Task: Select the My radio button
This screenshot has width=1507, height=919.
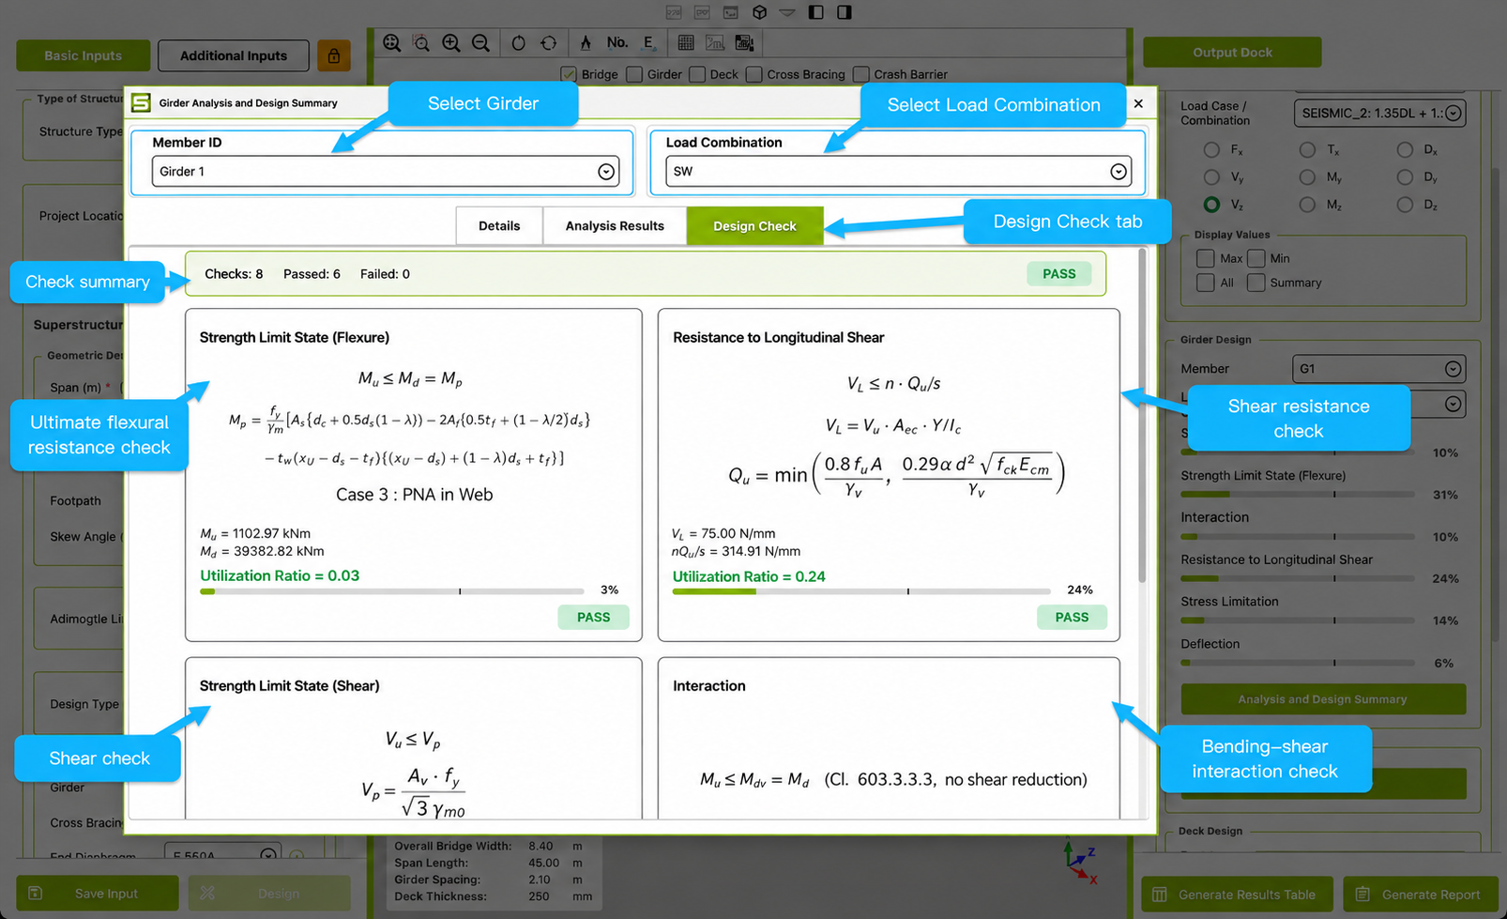Action: click(x=1307, y=177)
